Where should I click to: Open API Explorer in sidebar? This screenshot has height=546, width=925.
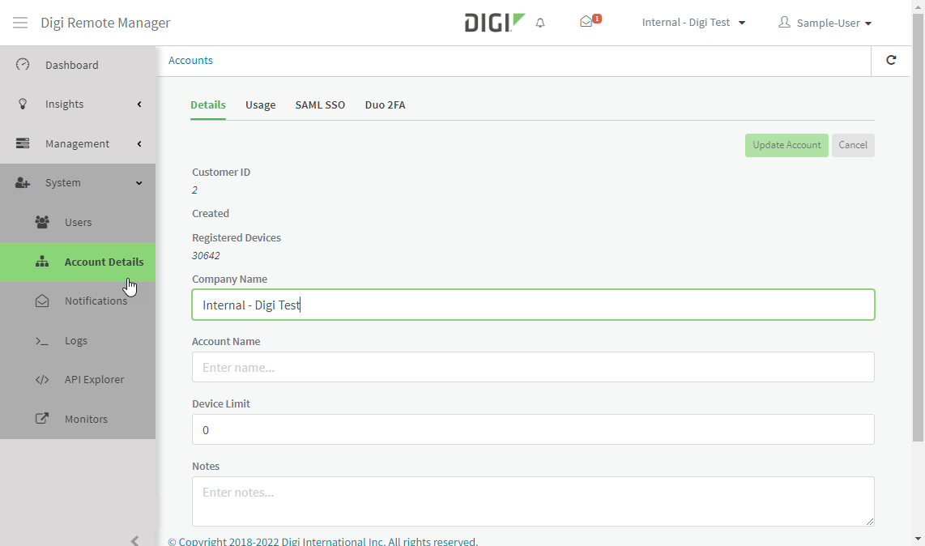point(78,380)
